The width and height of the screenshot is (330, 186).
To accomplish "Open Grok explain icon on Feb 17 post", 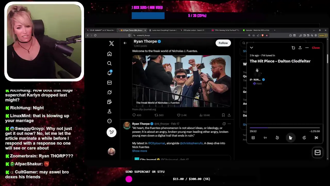I will coord(224,124).
